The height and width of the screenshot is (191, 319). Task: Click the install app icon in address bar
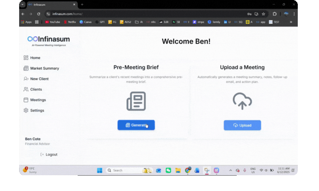[x=256, y=14]
